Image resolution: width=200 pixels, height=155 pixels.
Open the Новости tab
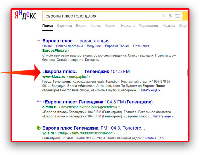(x=128, y=26)
